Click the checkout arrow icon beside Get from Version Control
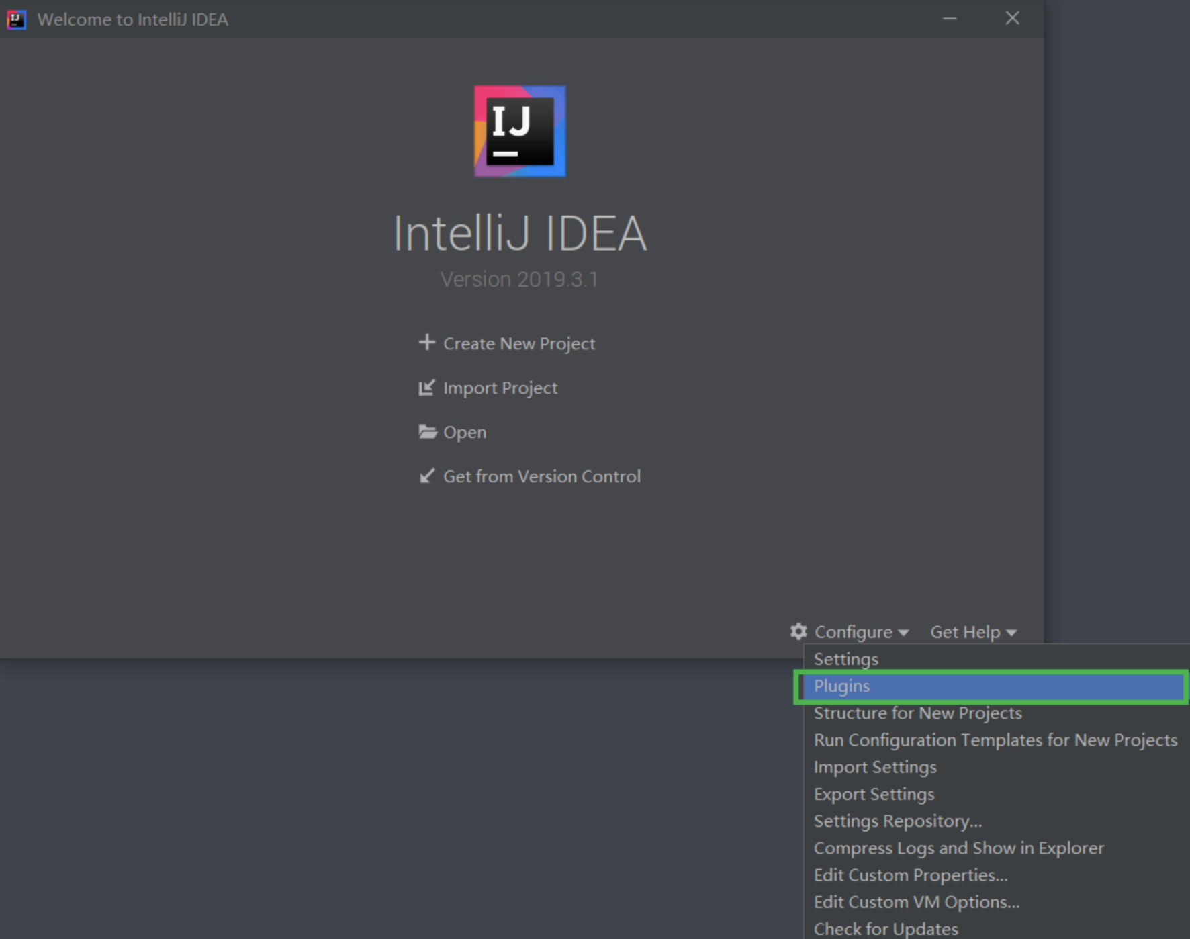The image size is (1190, 939). coord(426,476)
